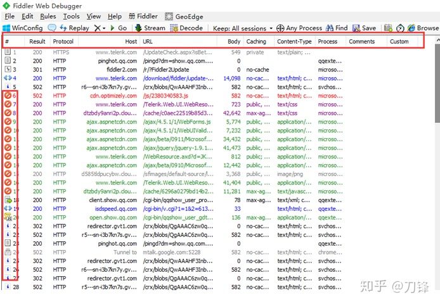The width and height of the screenshot is (440, 304).
Task: Select text/javasc... content-type cell
Action: click(294, 191)
